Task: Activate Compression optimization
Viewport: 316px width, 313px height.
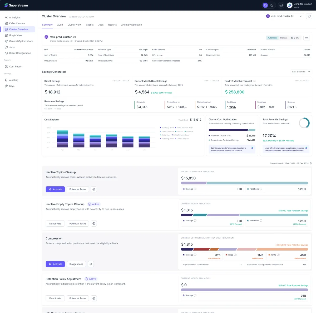Action: [x=55, y=264]
